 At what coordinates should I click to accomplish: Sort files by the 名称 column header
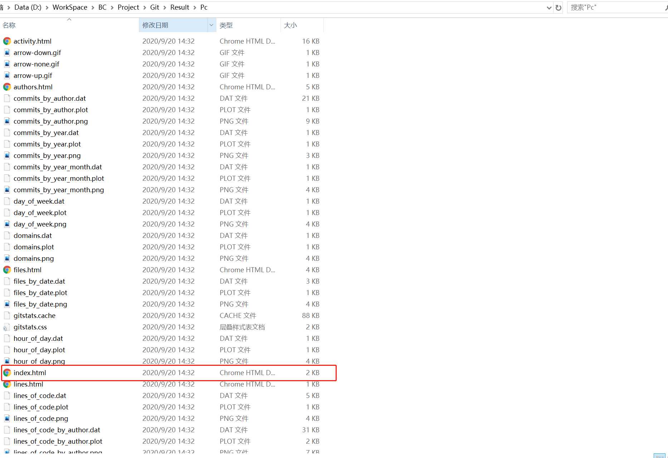pos(69,25)
